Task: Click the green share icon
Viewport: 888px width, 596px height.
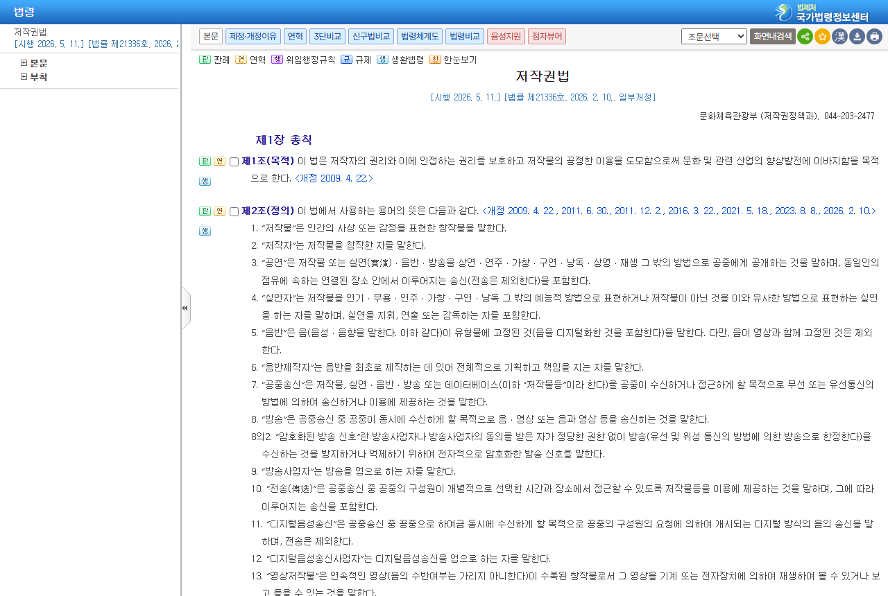Action: coord(805,37)
